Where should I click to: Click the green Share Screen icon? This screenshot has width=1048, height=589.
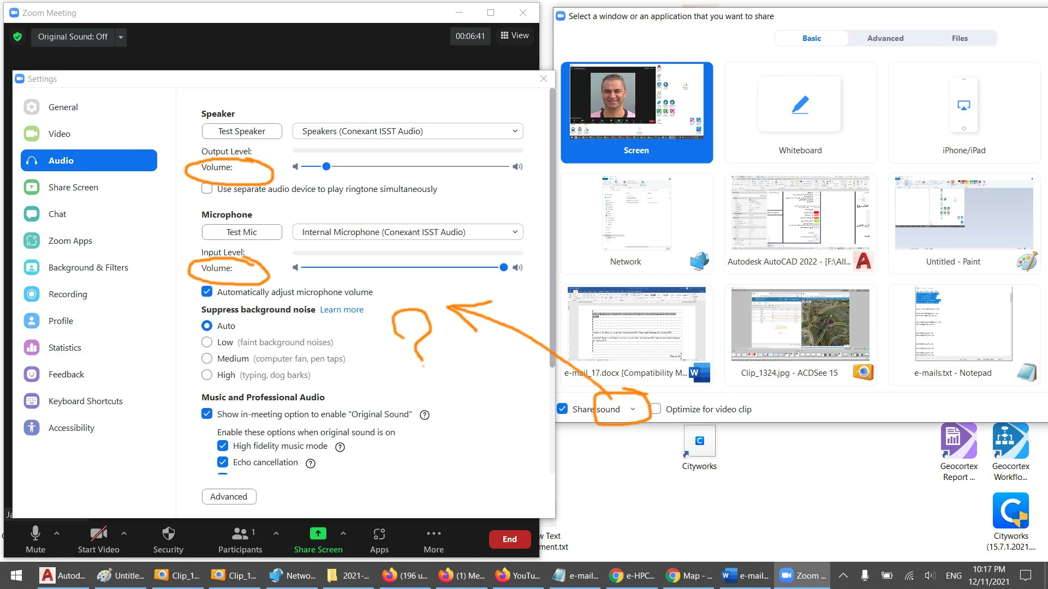point(318,533)
